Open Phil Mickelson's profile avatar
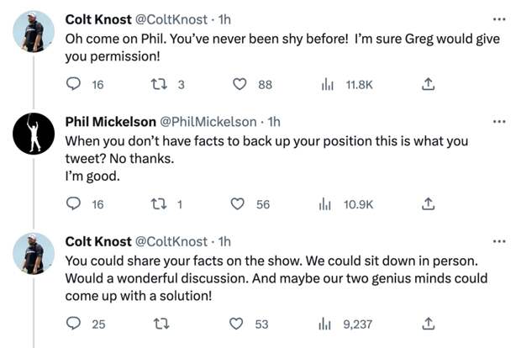Viewport: 521px width, 348px height. tap(34, 134)
